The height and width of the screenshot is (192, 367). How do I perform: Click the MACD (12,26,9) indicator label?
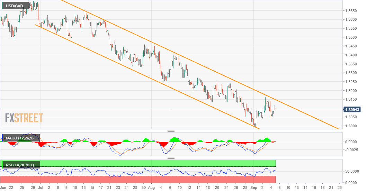tap(20, 138)
